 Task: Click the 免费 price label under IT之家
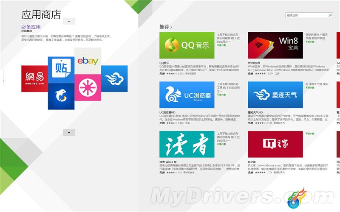pos(250,173)
